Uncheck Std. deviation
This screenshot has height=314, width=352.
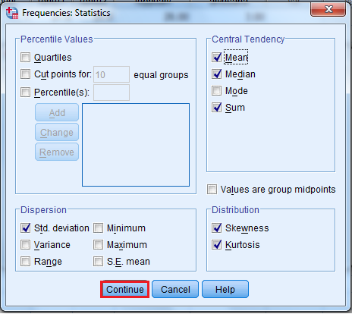26,228
